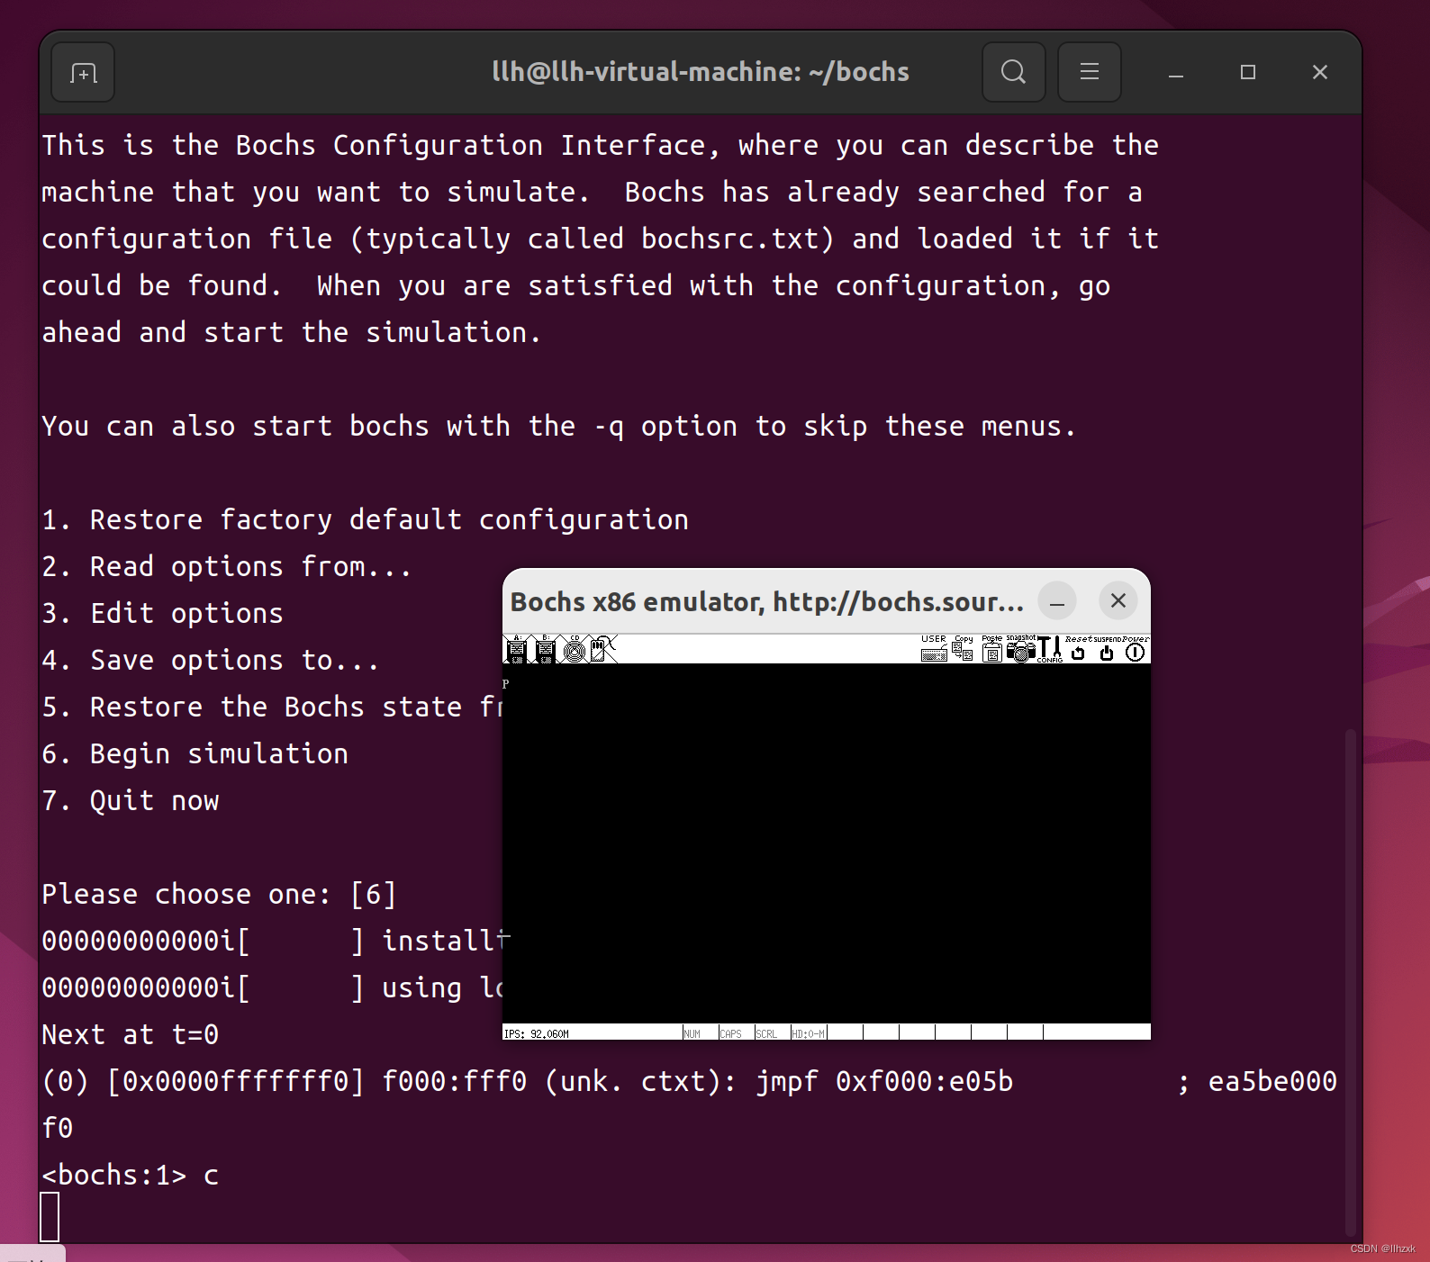Click the '<bochs:1> c' prompt line
1430x1262 pixels.
(131, 1175)
